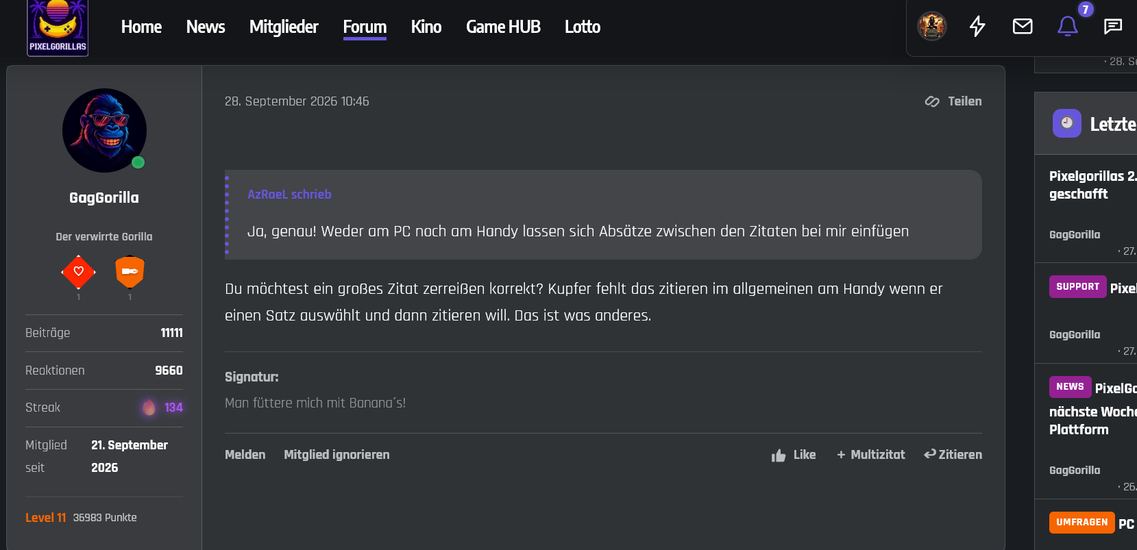Click the lightning bolt activity icon
The height and width of the screenshot is (550, 1137).
click(977, 27)
